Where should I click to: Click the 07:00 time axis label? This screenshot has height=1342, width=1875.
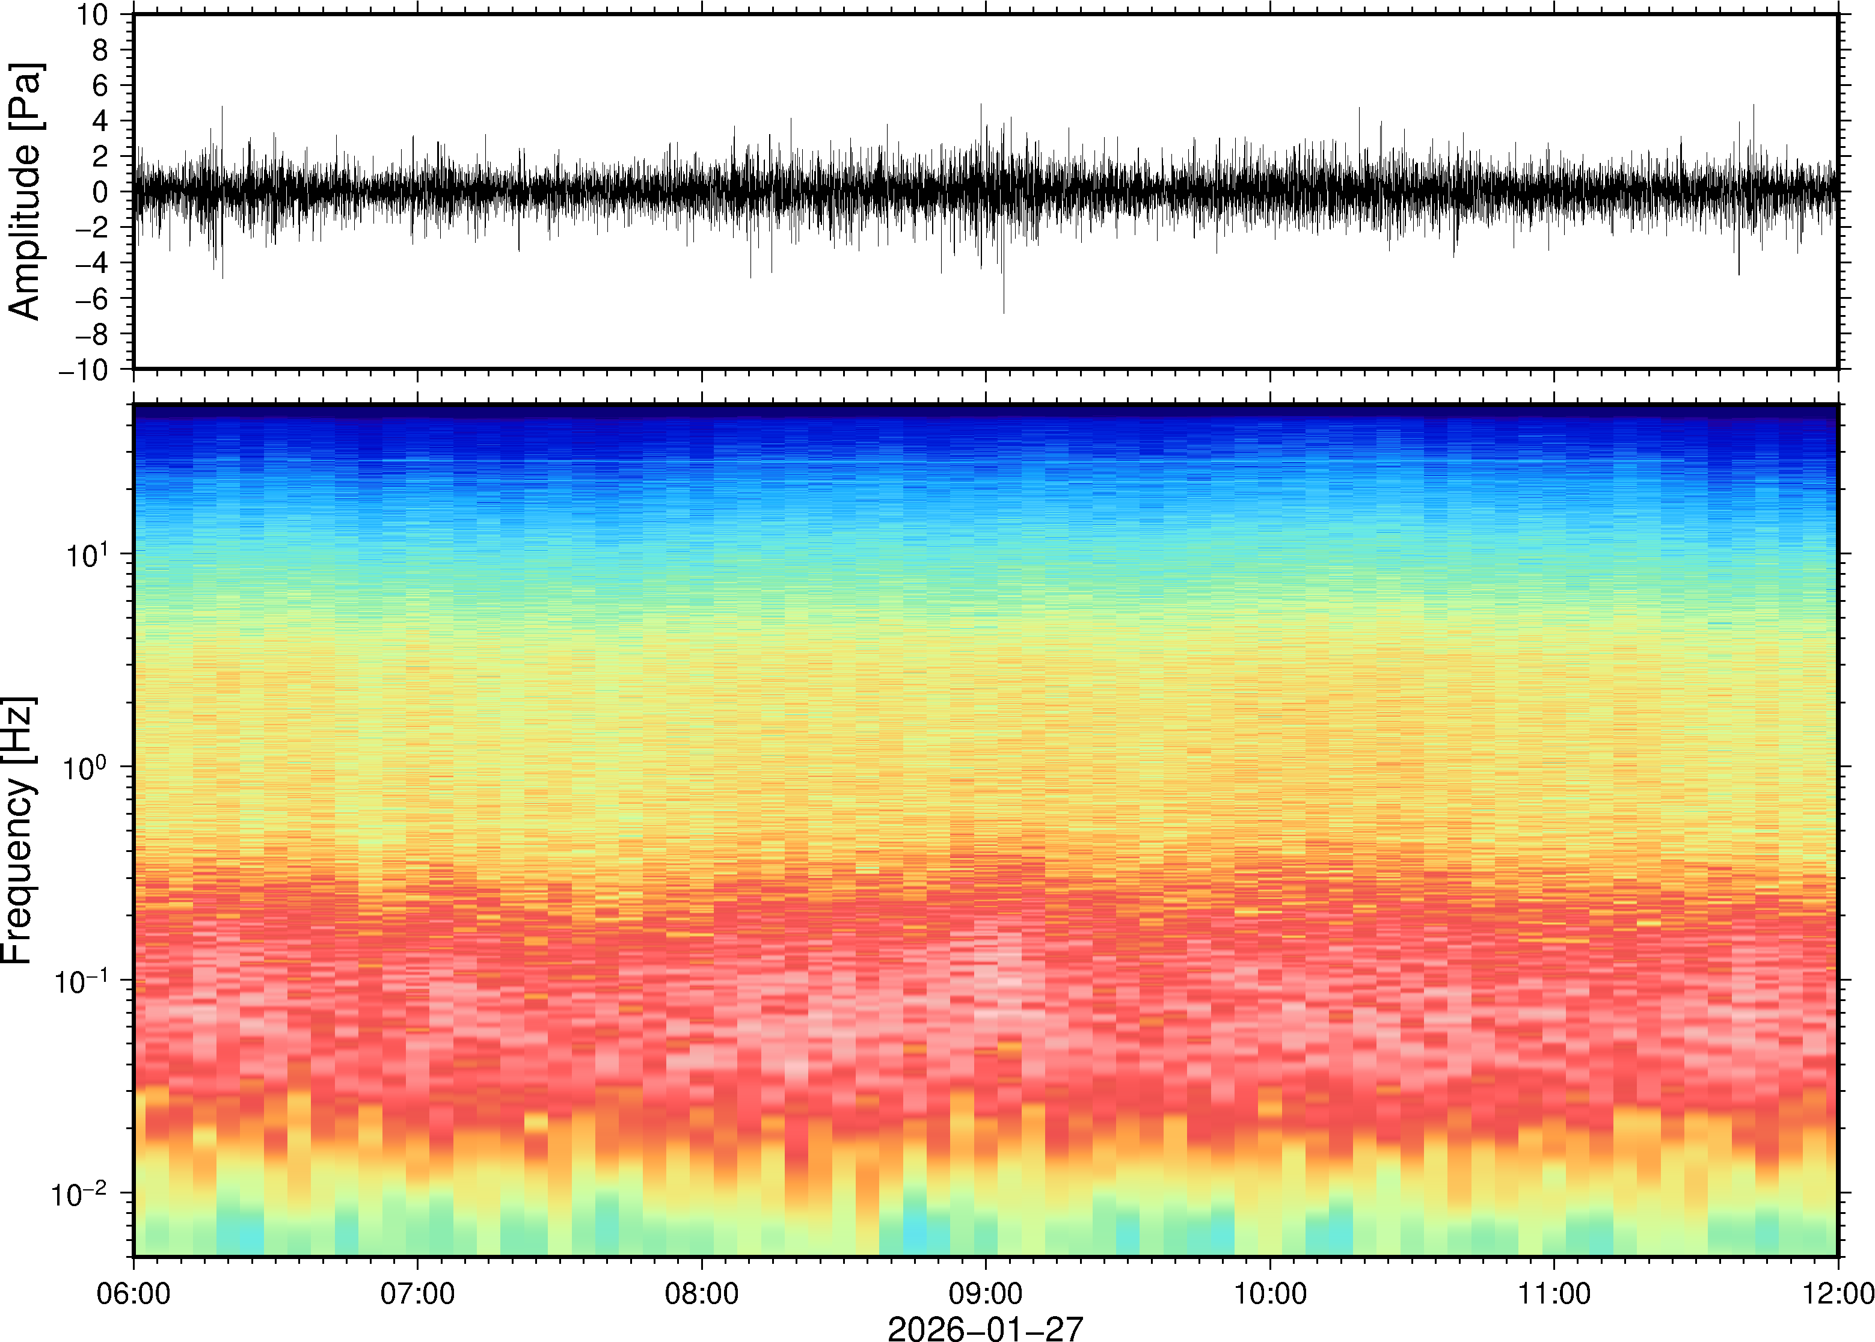(417, 1293)
